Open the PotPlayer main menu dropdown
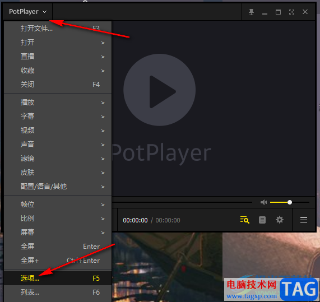320x302 pixels. pyautogui.click(x=27, y=12)
